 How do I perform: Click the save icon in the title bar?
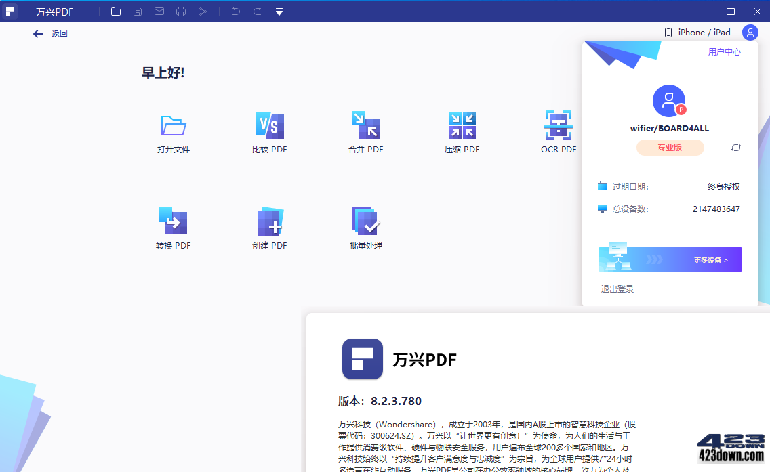pos(138,12)
